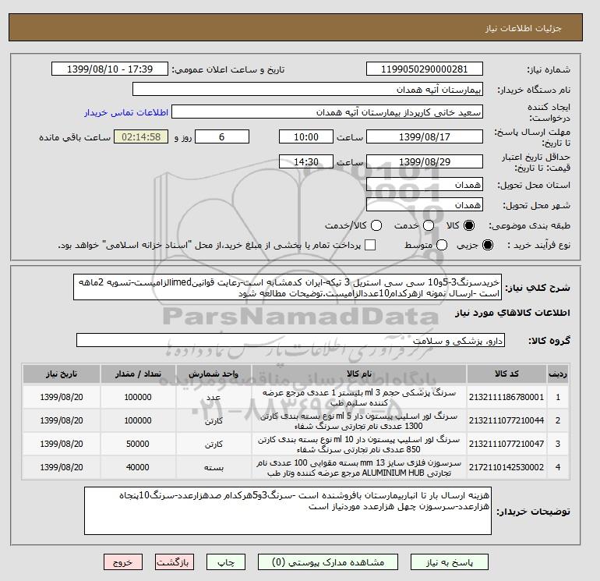This screenshot has height=581, width=600.
Task: Click product code 213211186780001
Action: tap(506, 397)
